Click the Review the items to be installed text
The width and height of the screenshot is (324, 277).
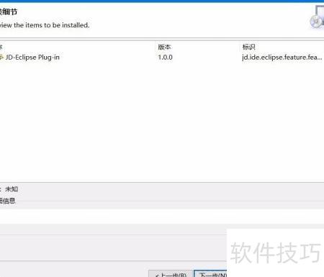tap(45, 25)
